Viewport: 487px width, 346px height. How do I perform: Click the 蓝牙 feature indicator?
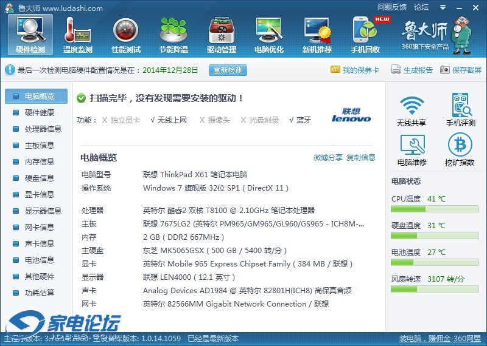click(x=300, y=120)
